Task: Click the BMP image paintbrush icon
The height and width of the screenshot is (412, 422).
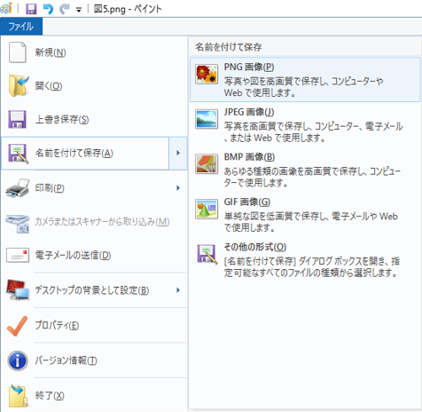Action: pos(207,164)
